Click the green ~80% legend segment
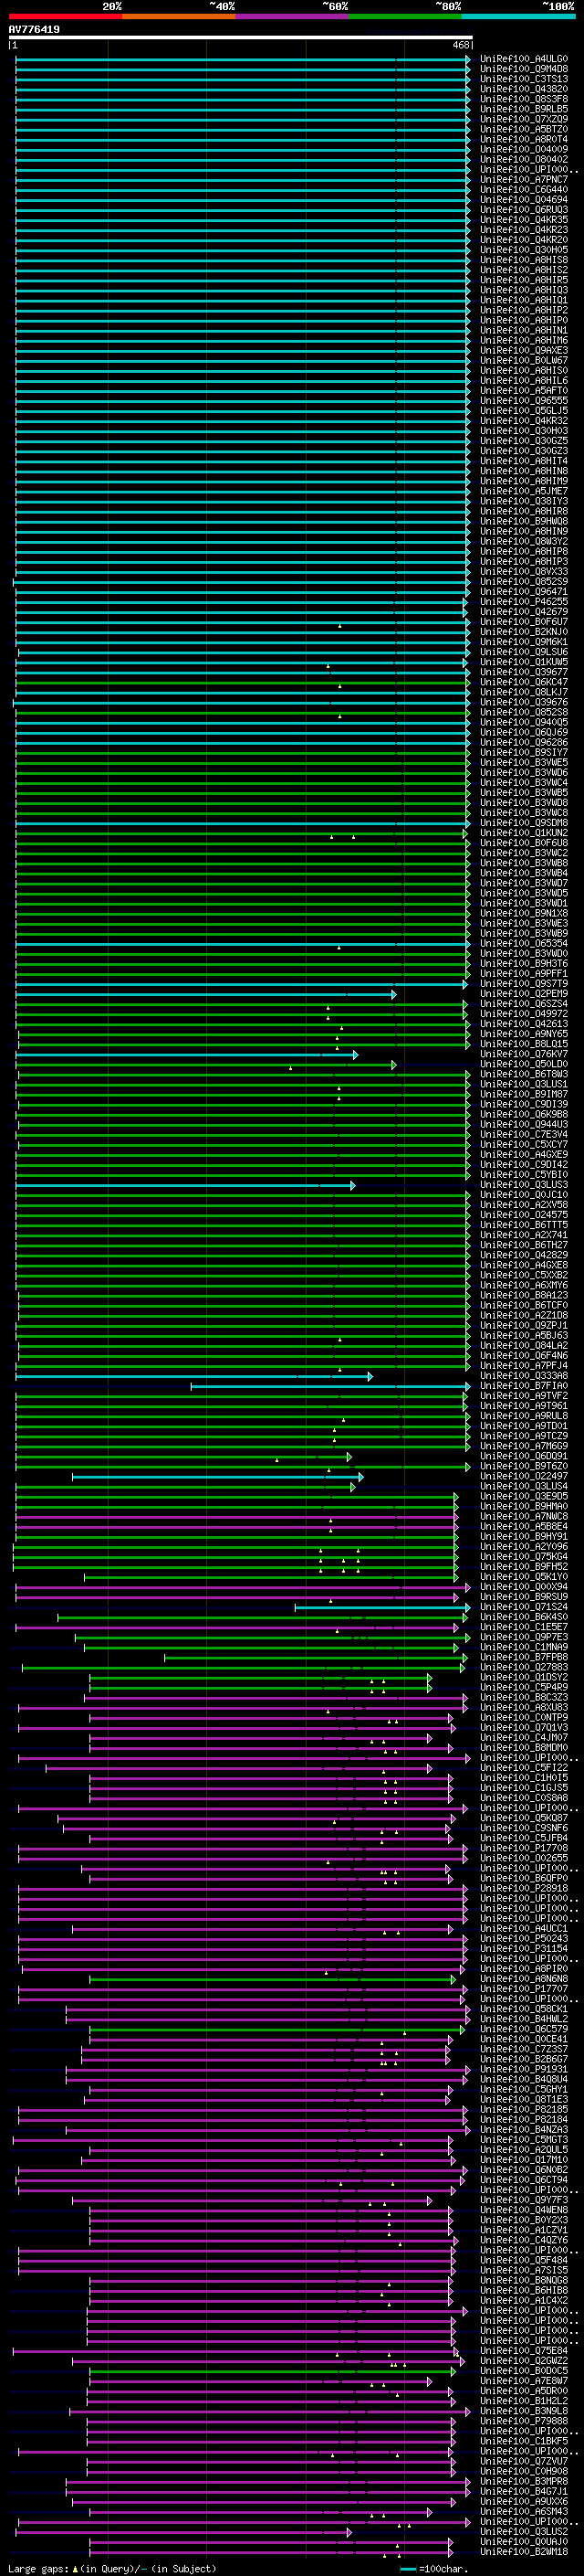 click(404, 17)
